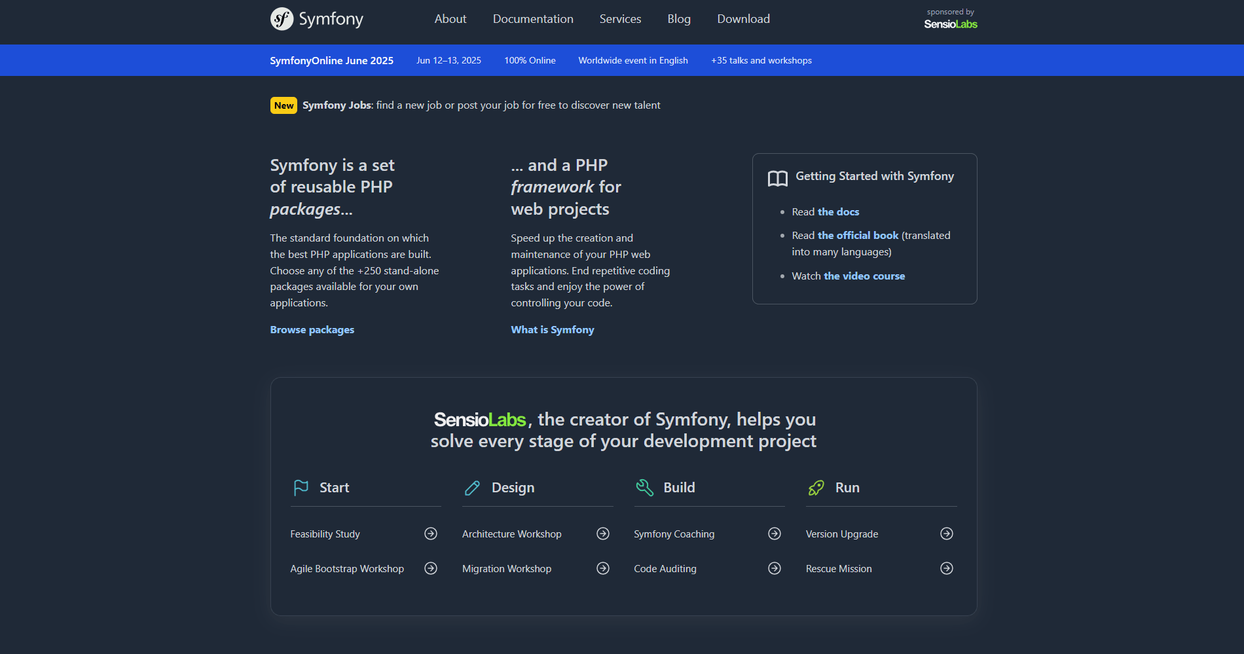This screenshot has width=1244, height=654.
Task: Open the About menu
Action: pos(450,19)
